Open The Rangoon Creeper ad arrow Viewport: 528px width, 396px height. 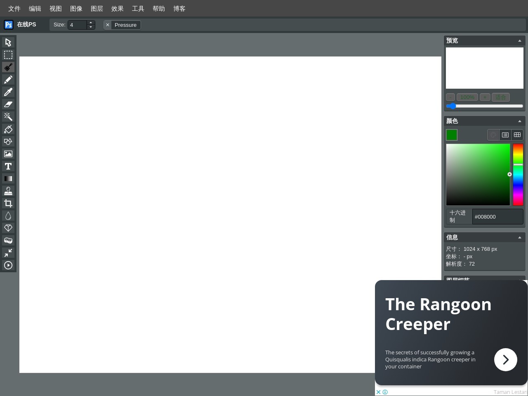[506, 360]
